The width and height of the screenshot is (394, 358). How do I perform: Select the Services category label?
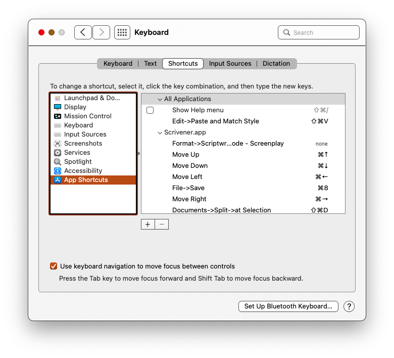point(77,152)
